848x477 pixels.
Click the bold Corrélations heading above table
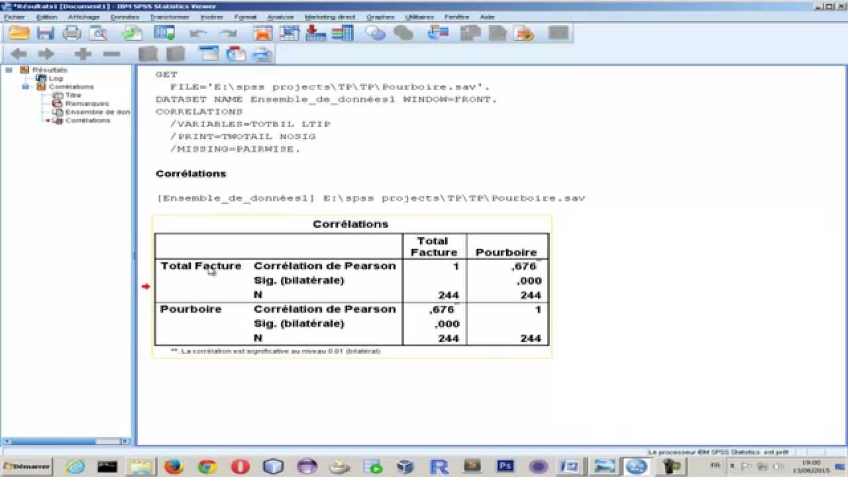191,174
